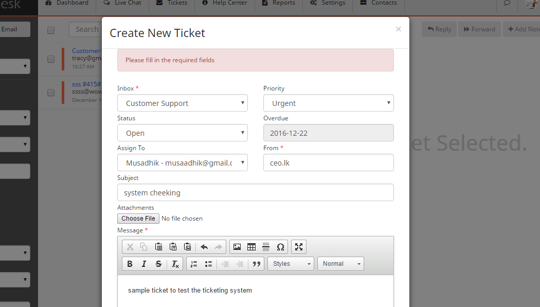Viewport: 540px width, 307px height.
Task: Open the Tickets tab
Action: (172, 3)
